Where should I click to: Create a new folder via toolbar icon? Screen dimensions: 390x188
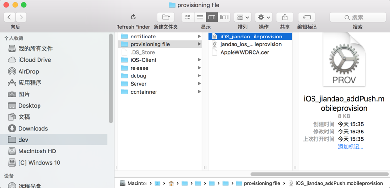coord(166,17)
